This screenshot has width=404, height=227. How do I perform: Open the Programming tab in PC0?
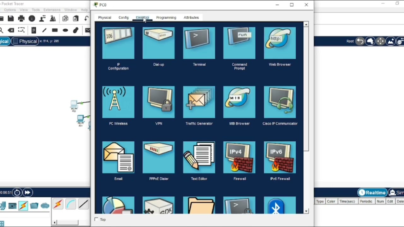tap(166, 18)
